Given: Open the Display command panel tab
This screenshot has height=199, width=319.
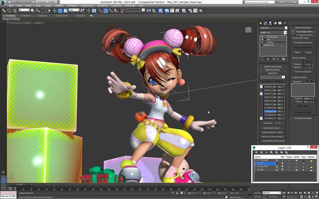Looking at the screenshot, I should [280, 23].
